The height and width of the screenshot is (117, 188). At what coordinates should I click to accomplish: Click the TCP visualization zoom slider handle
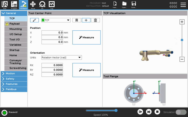pos(182,40)
